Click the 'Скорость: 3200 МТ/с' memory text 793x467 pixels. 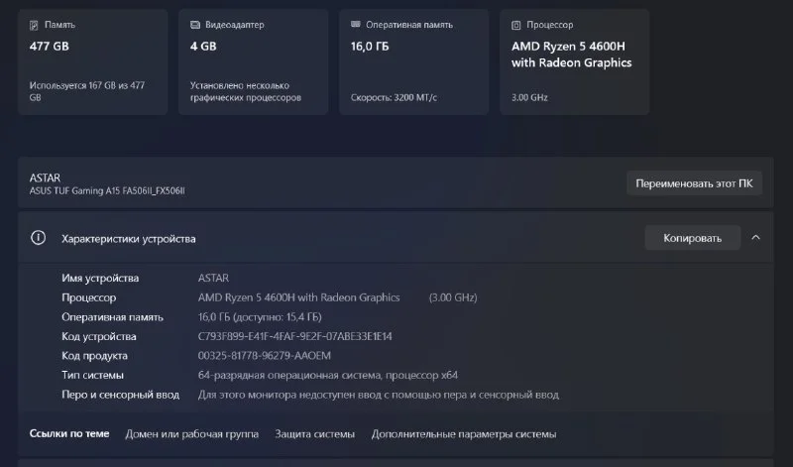[395, 97]
